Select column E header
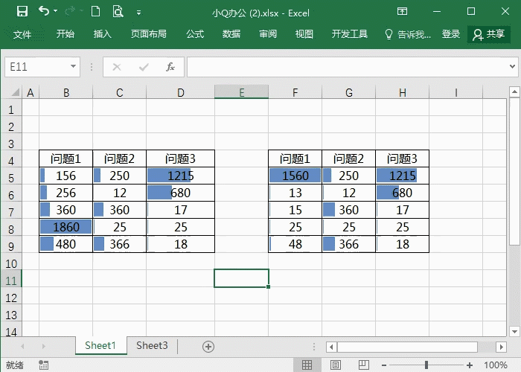Image resolution: width=521 pixels, height=372 pixels. (x=241, y=92)
